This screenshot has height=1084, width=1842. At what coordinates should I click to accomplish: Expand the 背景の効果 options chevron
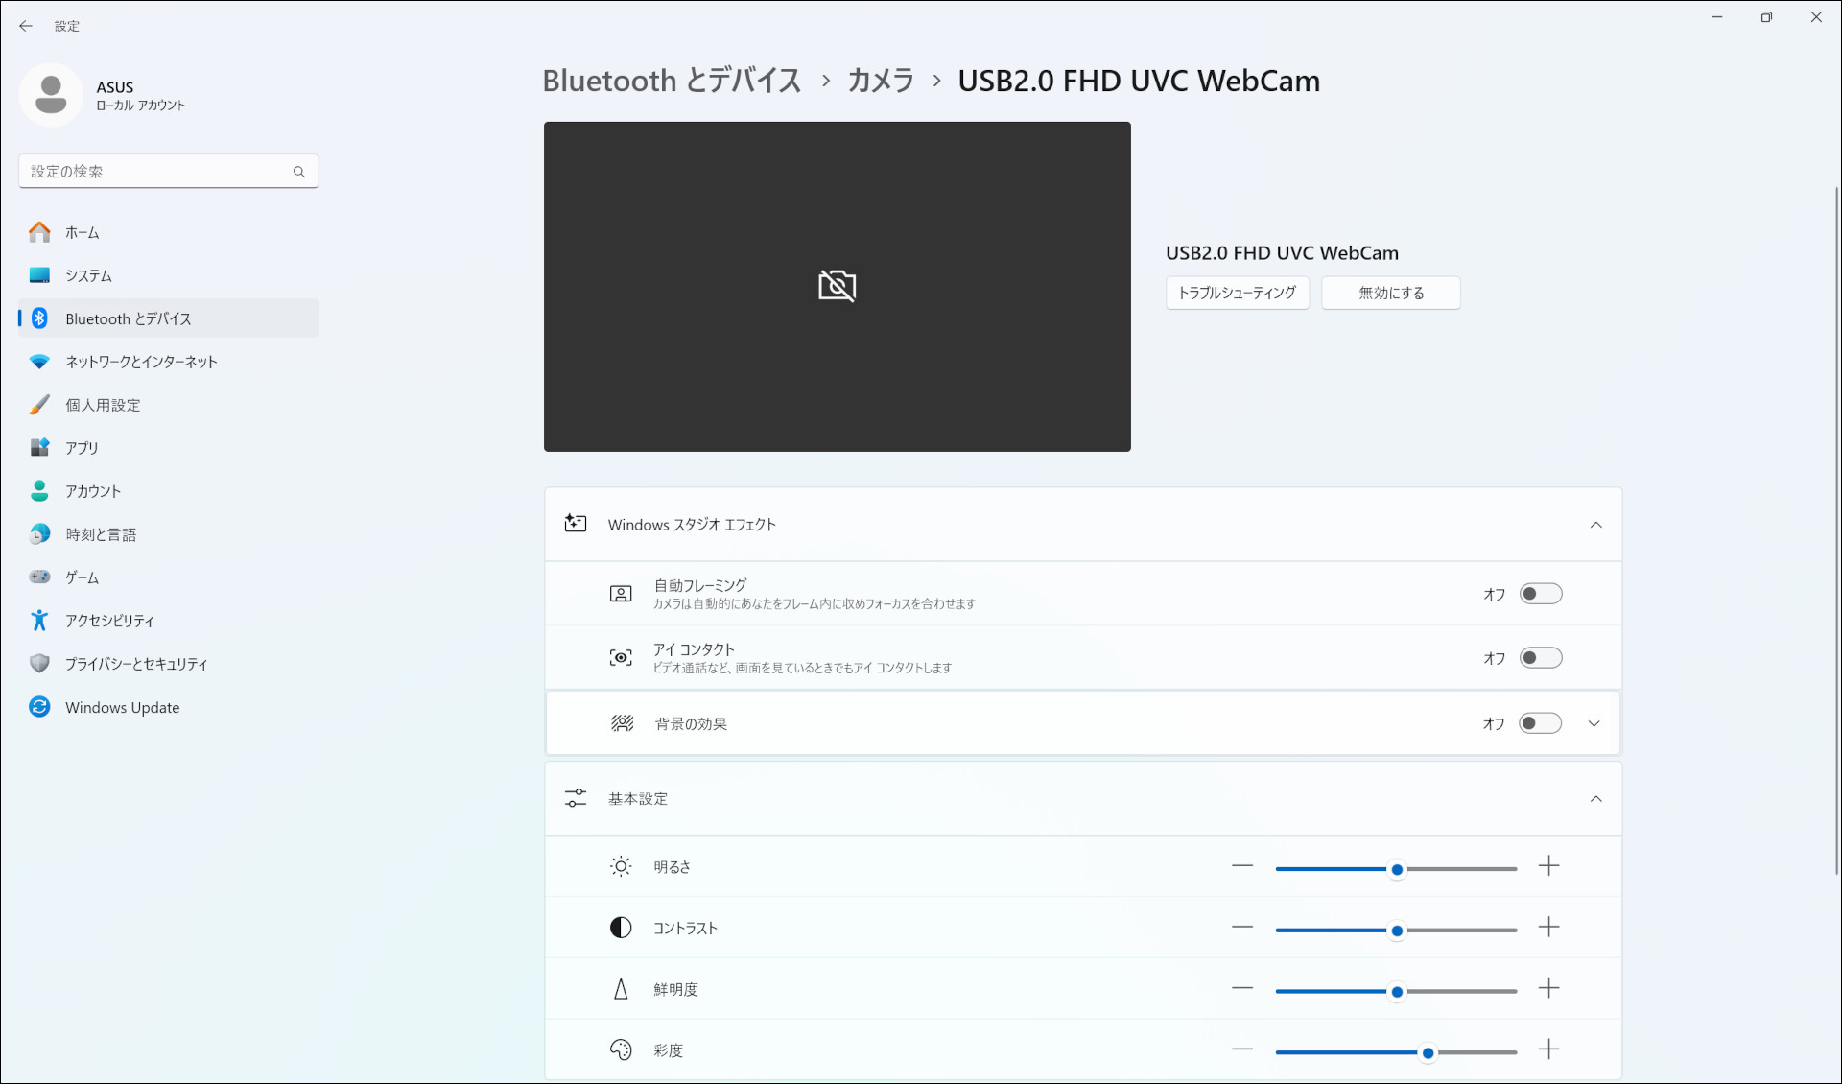[1594, 723]
